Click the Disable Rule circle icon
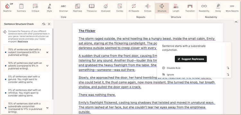 [164, 68]
